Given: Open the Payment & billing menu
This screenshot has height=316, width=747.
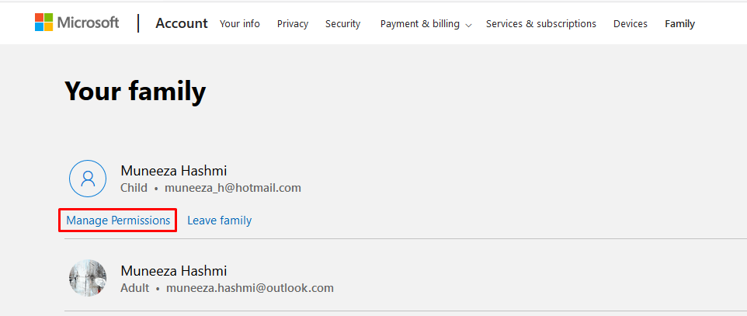Looking at the screenshot, I should tap(420, 24).
